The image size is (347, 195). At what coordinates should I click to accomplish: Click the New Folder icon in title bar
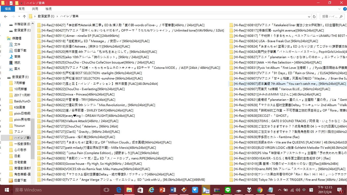17,3
